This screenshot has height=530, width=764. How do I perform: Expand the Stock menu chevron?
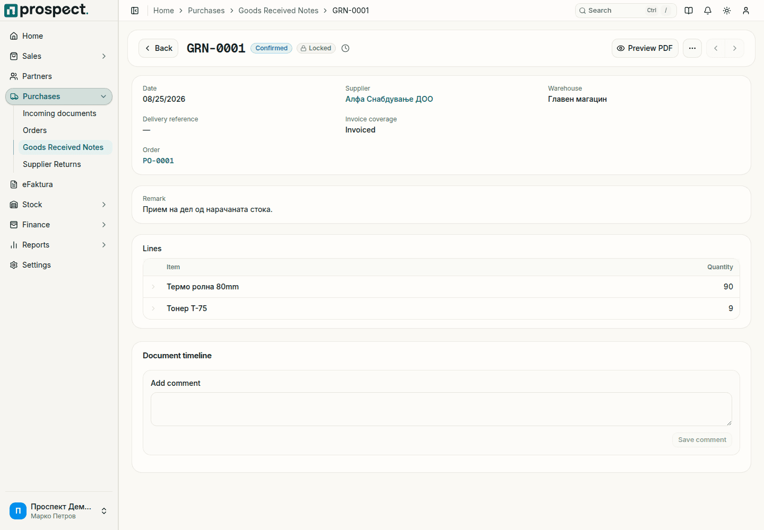coord(104,205)
